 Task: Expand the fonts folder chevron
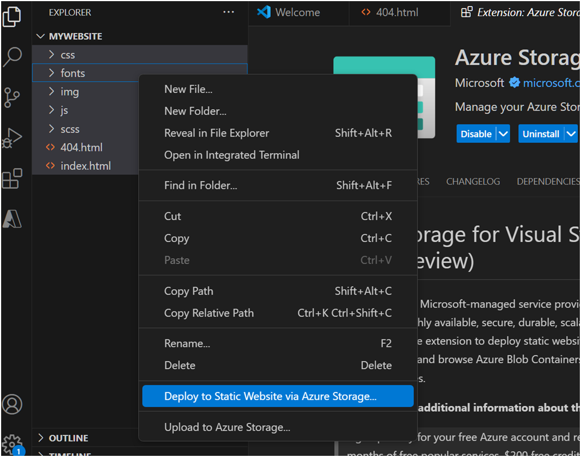coord(51,73)
